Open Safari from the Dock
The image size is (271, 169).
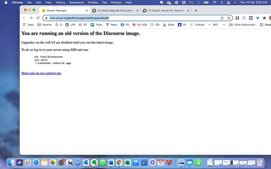point(36,162)
